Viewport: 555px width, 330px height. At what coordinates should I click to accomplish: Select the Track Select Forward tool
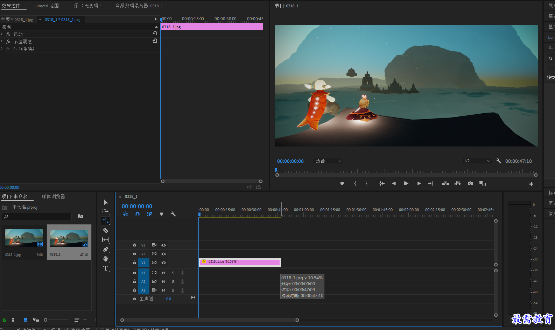click(x=105, y=212)
